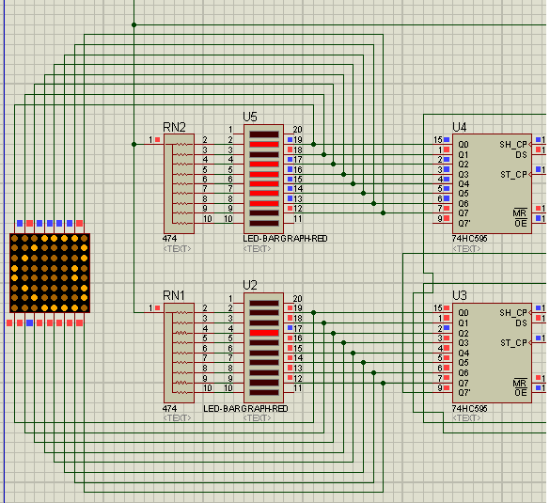Select the 8x8 LED dot matrix display
This screenshot has width=550, height=503.
click(50, 273)
